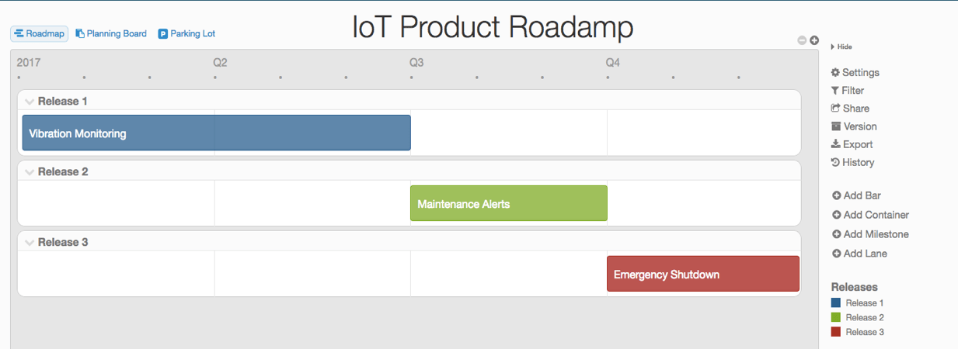Open the History clock icon
Viewport: 958px width, 349px height.
(835, 162)
